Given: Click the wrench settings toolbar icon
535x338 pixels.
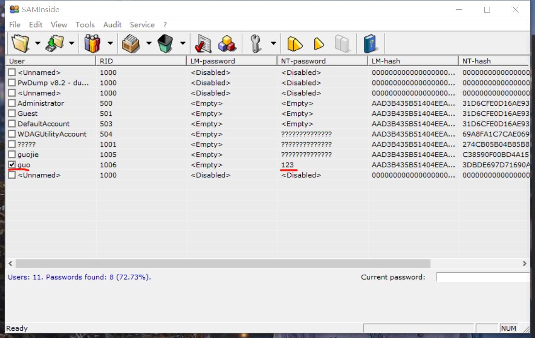Looking at the screenshot, I should (255, 43).
